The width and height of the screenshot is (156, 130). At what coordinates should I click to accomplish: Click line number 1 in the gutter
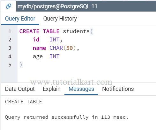(10, 31)
